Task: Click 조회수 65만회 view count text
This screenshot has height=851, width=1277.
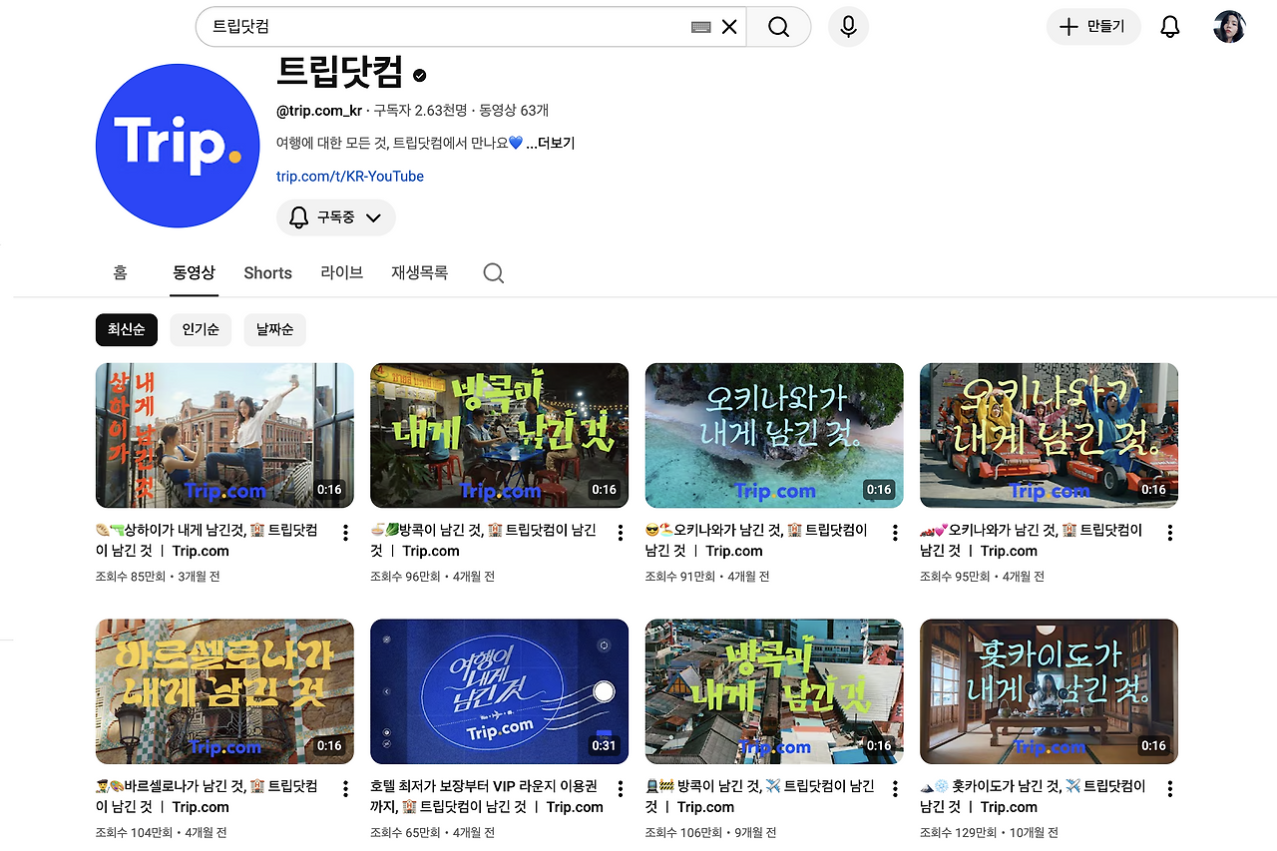Action: click(x=407, y=832)
